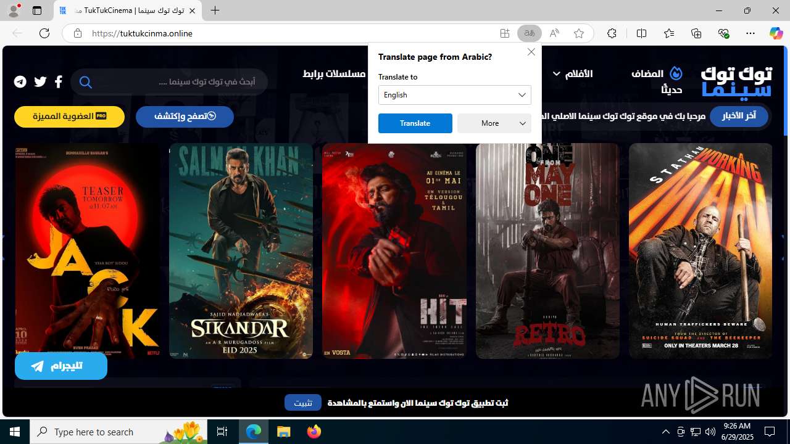This screenshot has height=444, width=790.
Task: Click the page vertical scrollbar
Action: tap(786, 91)
